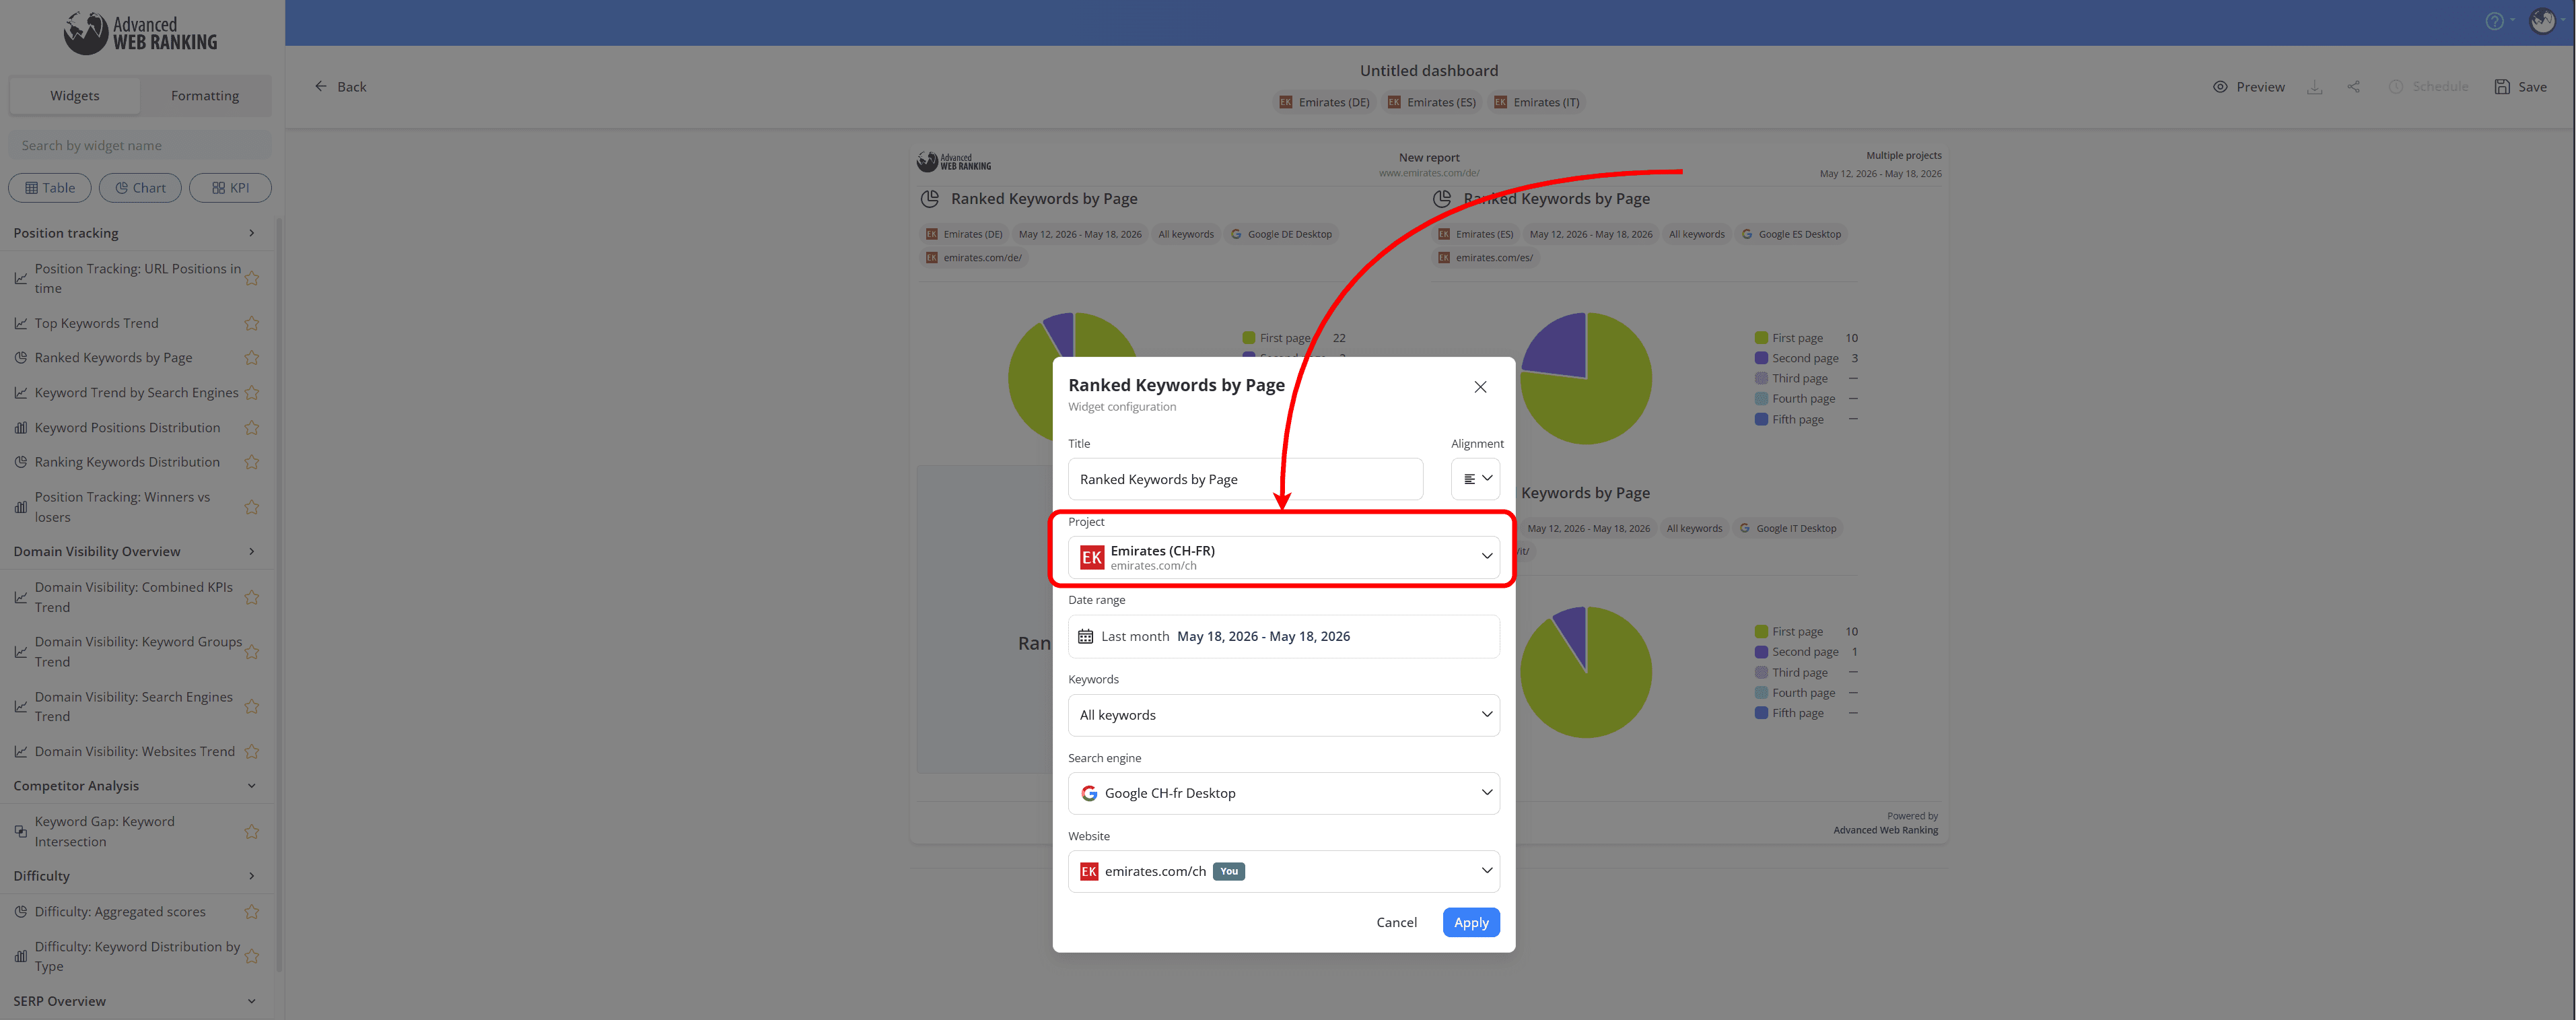Screen dimensions: 2576x1020
Task: Filter widgets by KPI type
Action: pos(230,188)
